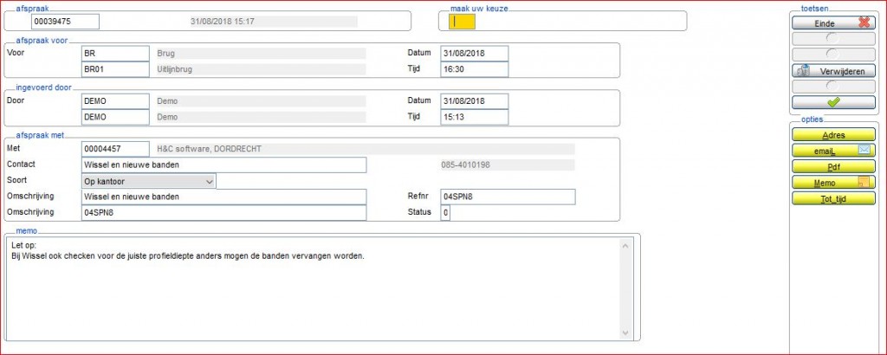
Task: Click the Met field with 00004457
Action: pyautogui.click(x=114, y=149)
